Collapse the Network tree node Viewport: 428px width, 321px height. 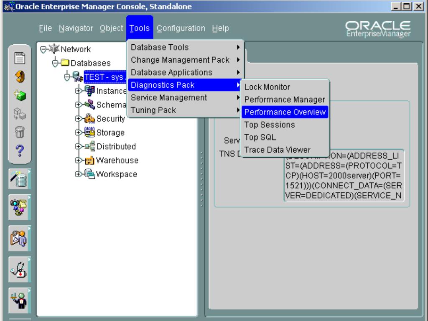43,50
